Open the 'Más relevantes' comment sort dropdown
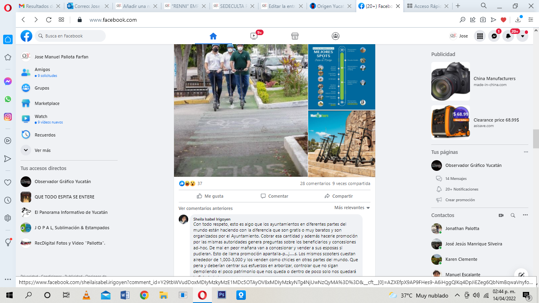 point(352,208)
